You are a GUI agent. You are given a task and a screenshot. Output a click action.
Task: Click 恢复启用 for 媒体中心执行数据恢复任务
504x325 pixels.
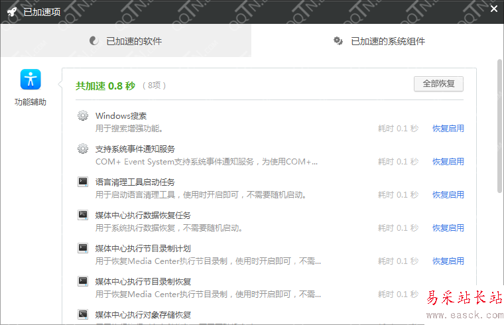[448, 228]
